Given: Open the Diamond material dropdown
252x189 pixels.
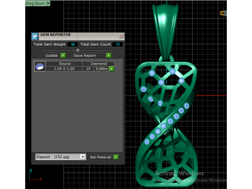Looking at the screenshot, I should [x=82, y=157].
